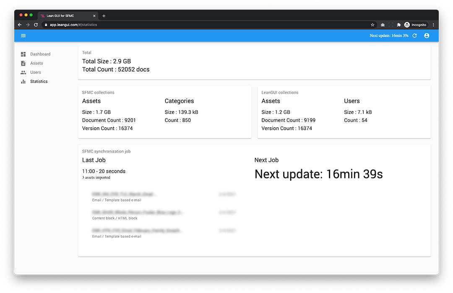Click the green dashed square extension icon

(x=391, y=25)
